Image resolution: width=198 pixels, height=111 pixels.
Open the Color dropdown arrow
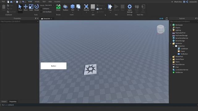click(x=93, y=12)
